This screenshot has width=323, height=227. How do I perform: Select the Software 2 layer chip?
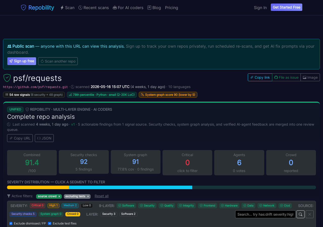128,214
